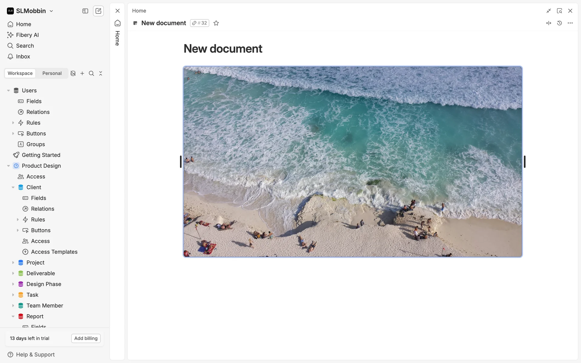581x363 pixels.
Task: Switch to the Personal tab
Action: tap(52, 73)
